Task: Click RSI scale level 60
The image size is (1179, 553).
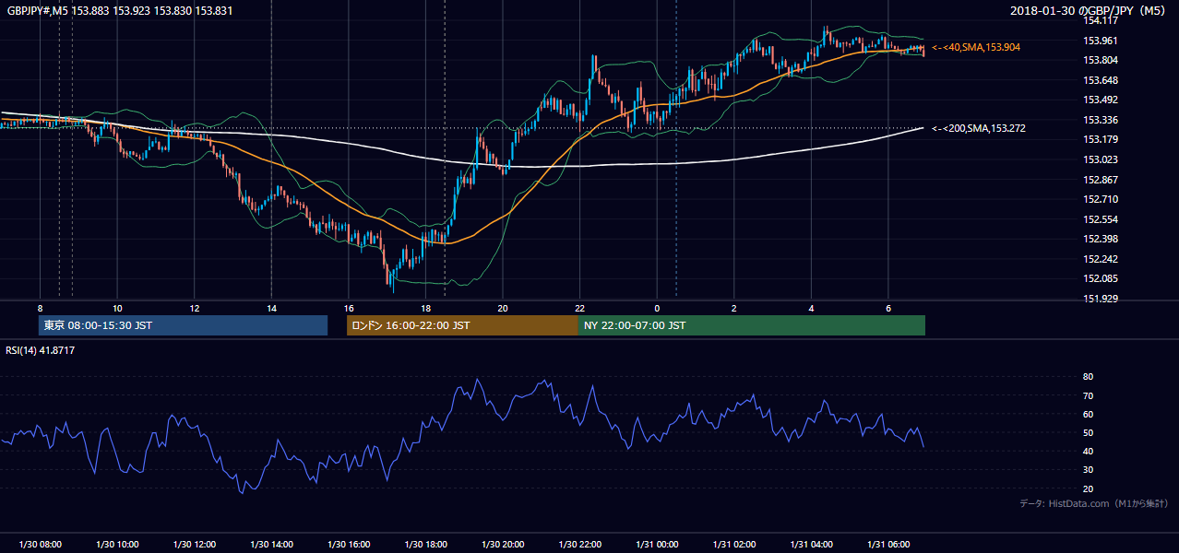Action: (1089, 414)
